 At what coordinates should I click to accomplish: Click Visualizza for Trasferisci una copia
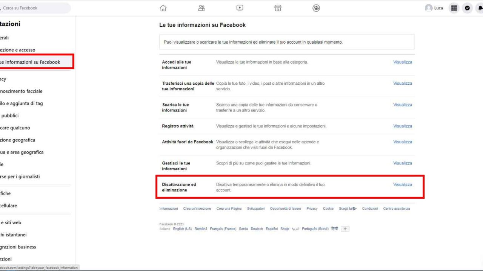pyautogui.click(x=403, y=84)
